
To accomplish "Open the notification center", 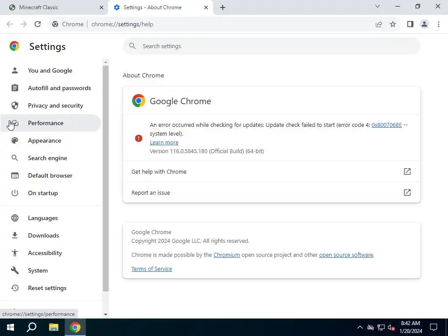I will pos(434,327).
